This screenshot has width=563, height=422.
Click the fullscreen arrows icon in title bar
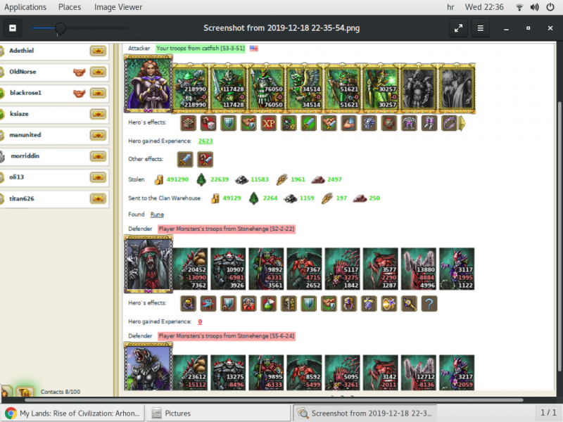point(458,28)
